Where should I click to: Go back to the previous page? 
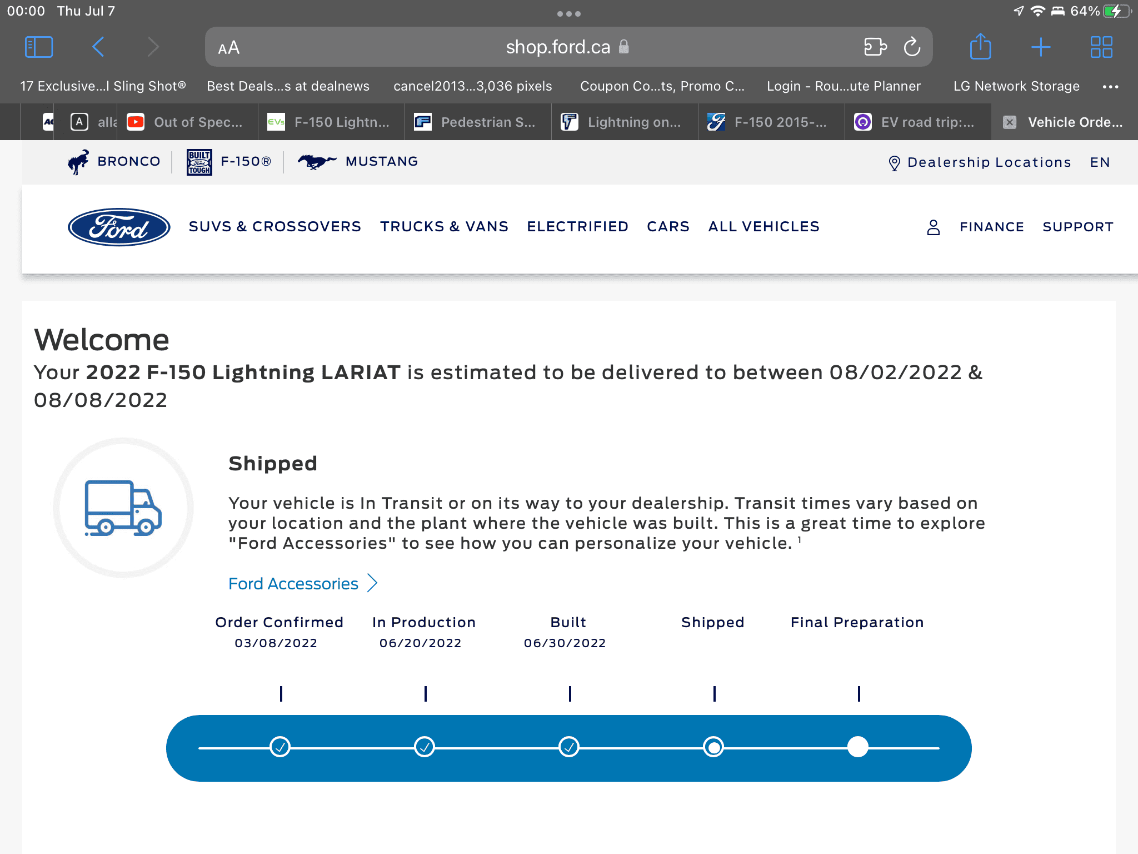click(x=98, y=47)
